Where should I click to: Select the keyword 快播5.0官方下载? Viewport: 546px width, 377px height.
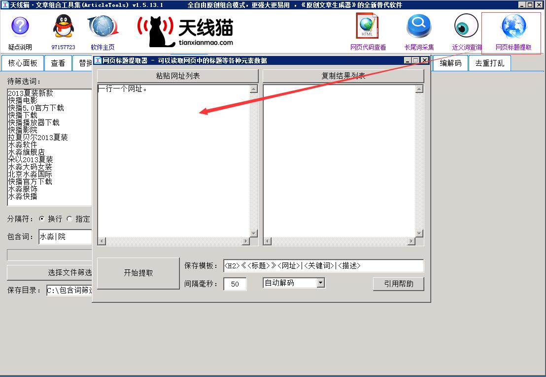coord(36,108)
